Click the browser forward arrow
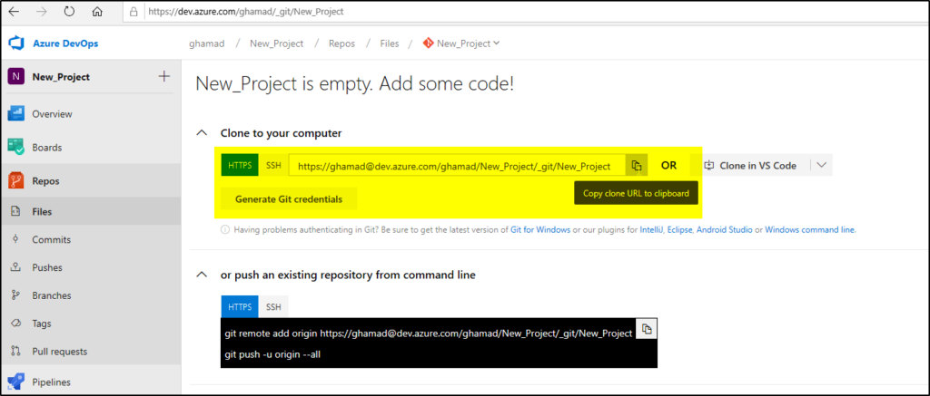Image resolution: width=930 pixels, height=396 pixels. (x=42, y=11)
